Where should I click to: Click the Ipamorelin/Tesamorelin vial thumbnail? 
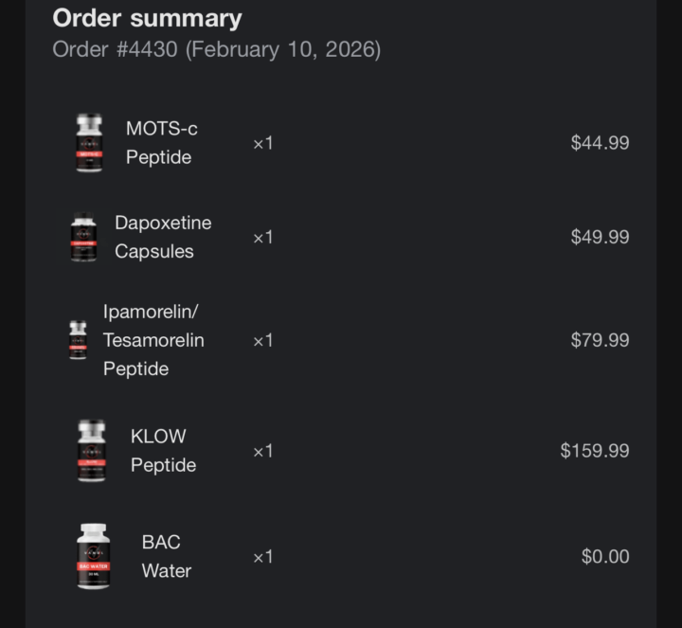click(x=78, y=340)
